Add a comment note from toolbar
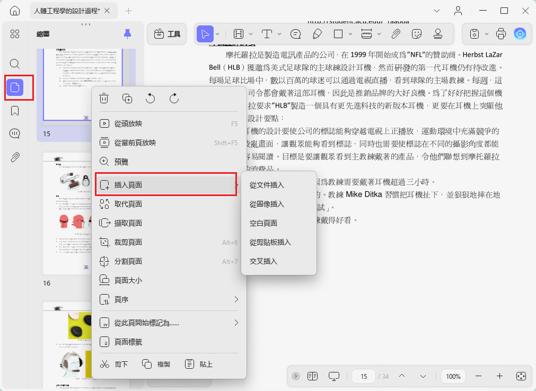 pyautogui.click(x=295, y=34)
